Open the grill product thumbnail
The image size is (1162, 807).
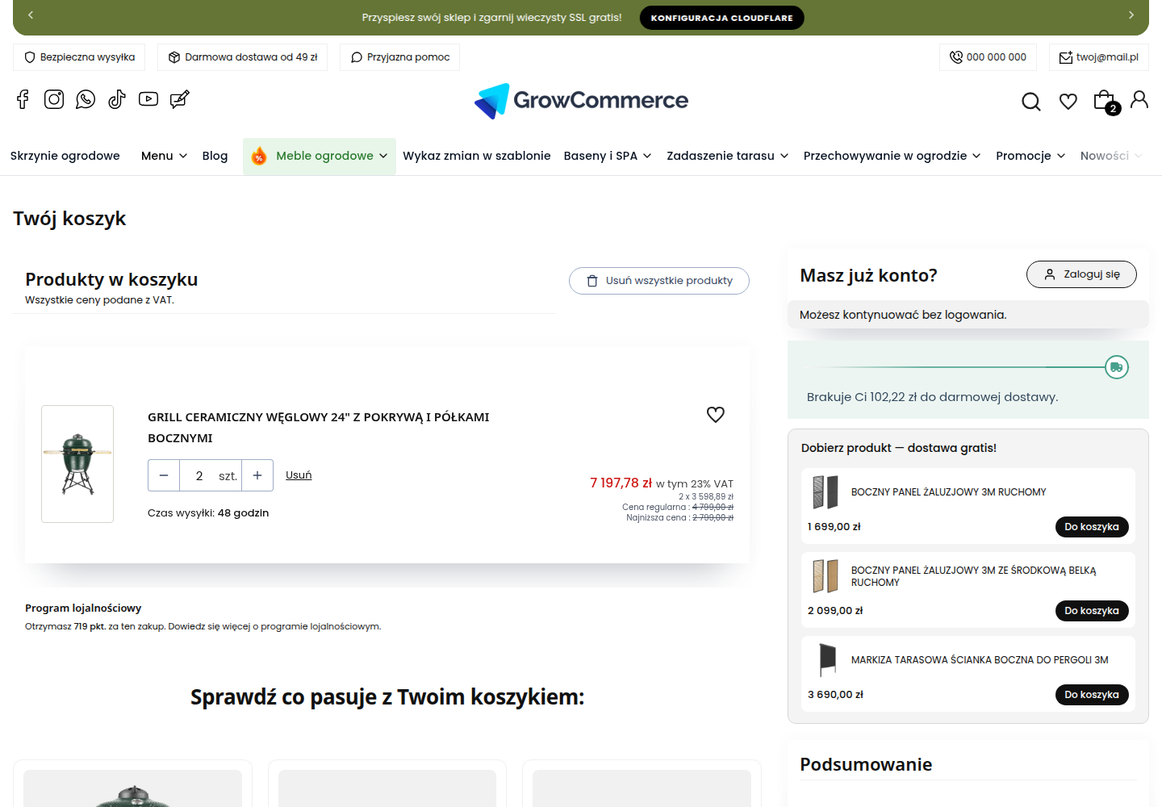77,464
